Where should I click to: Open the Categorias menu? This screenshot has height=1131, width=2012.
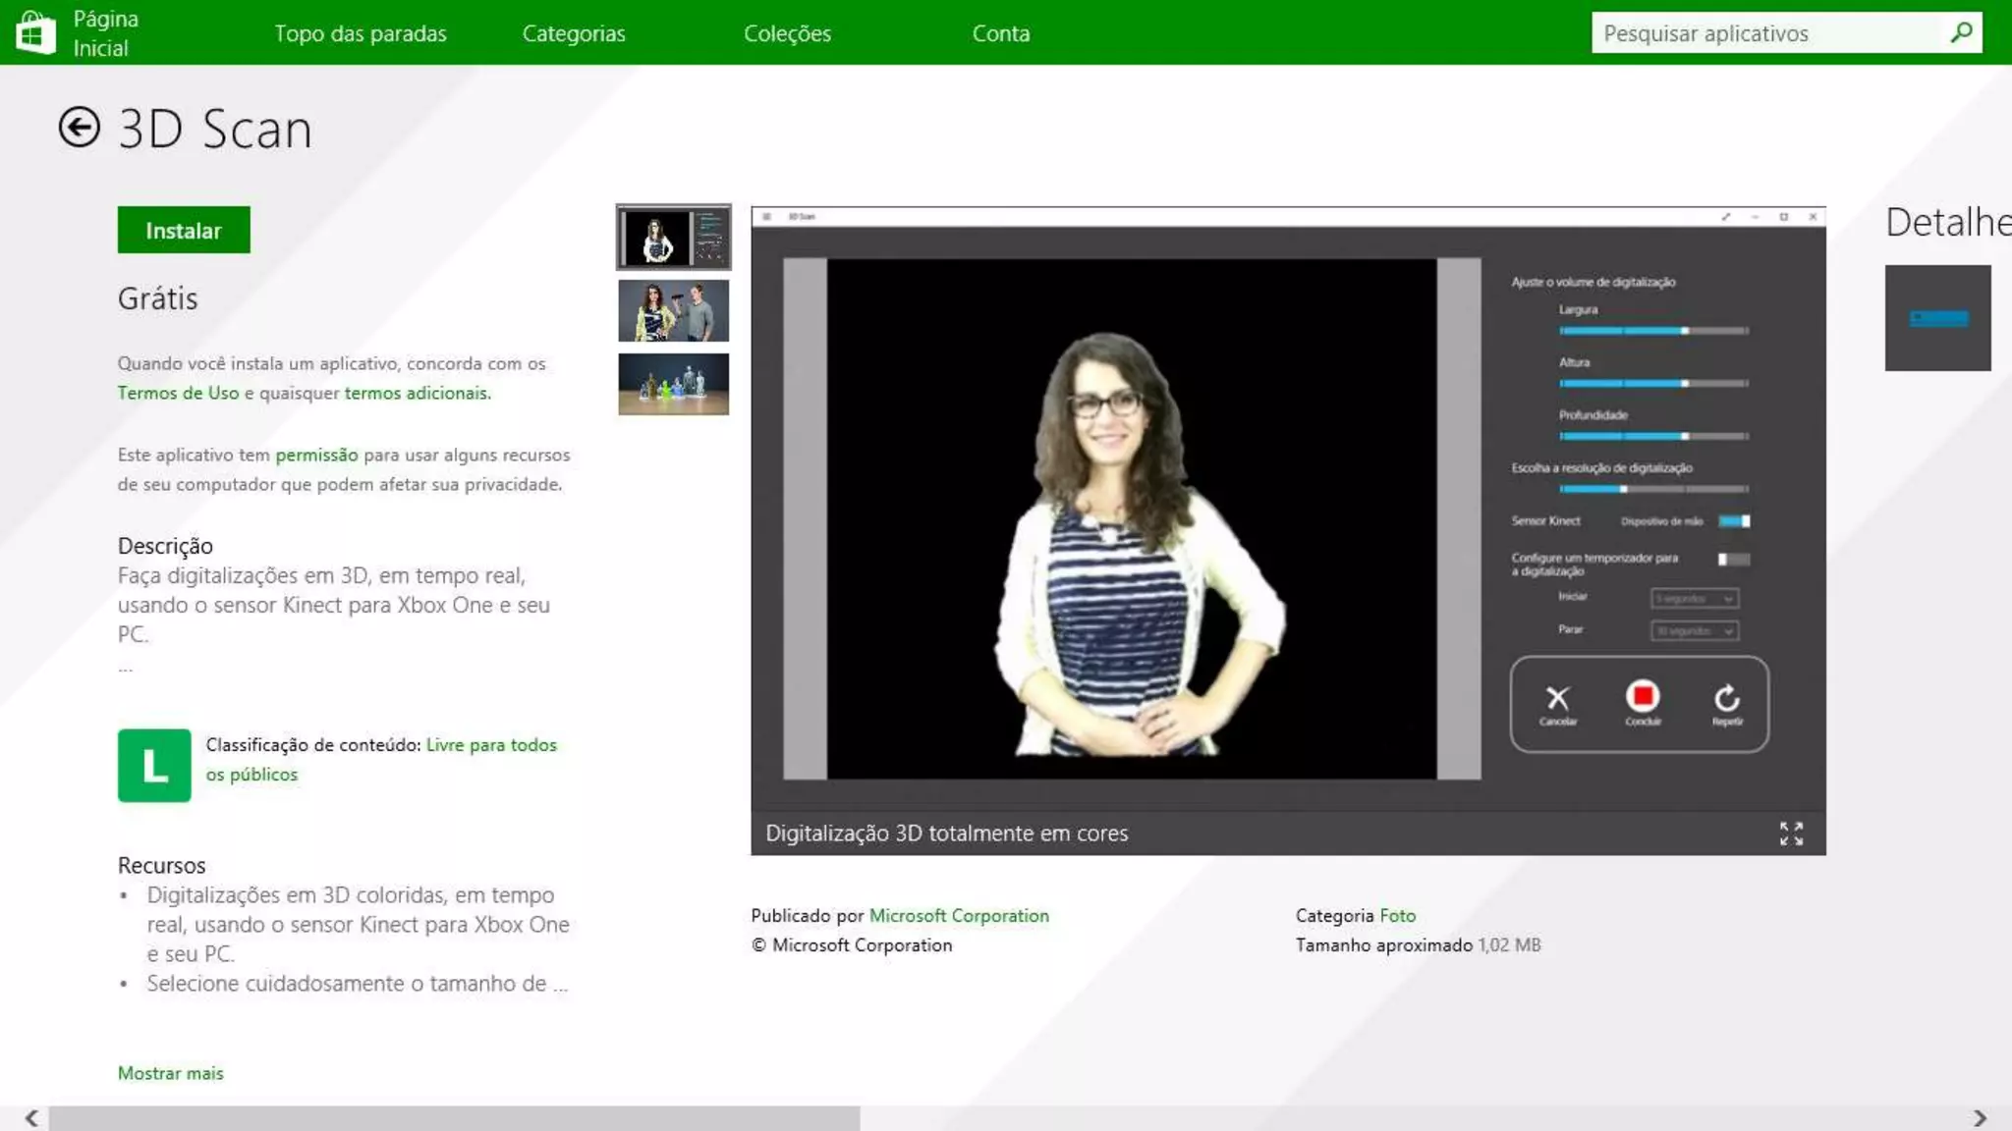tap(574, 33)
